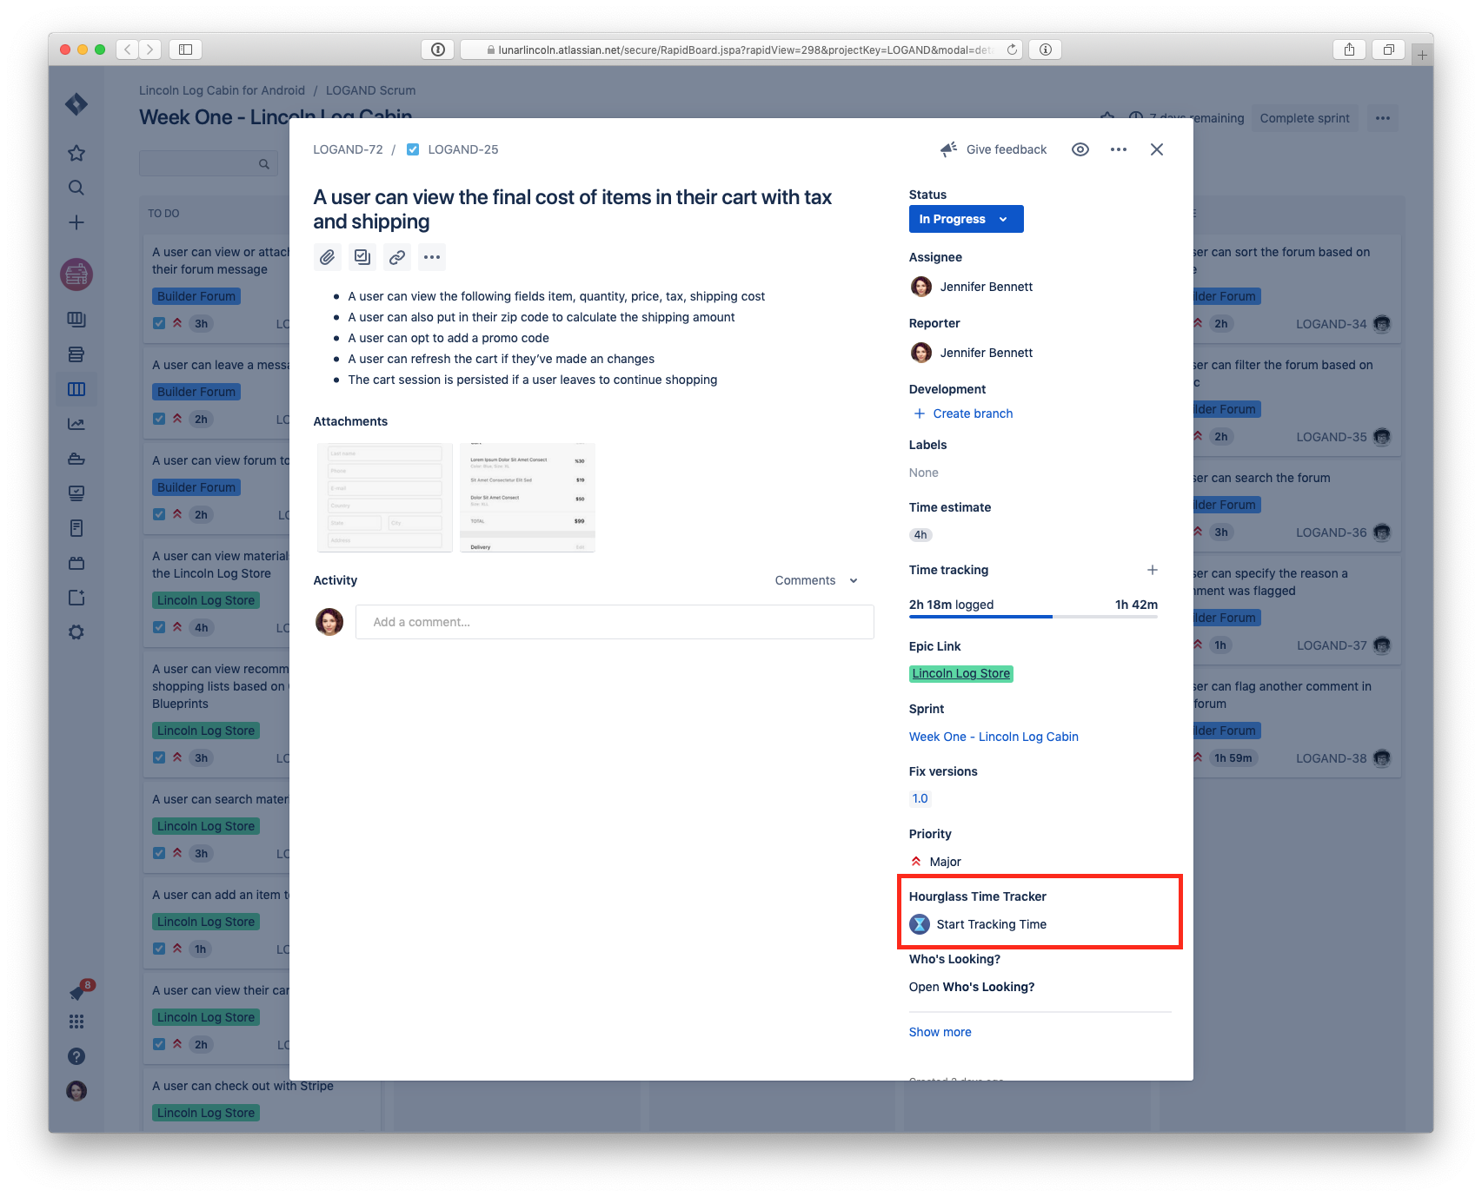Expand the Comments activity filter dropdown

point(816,580)
